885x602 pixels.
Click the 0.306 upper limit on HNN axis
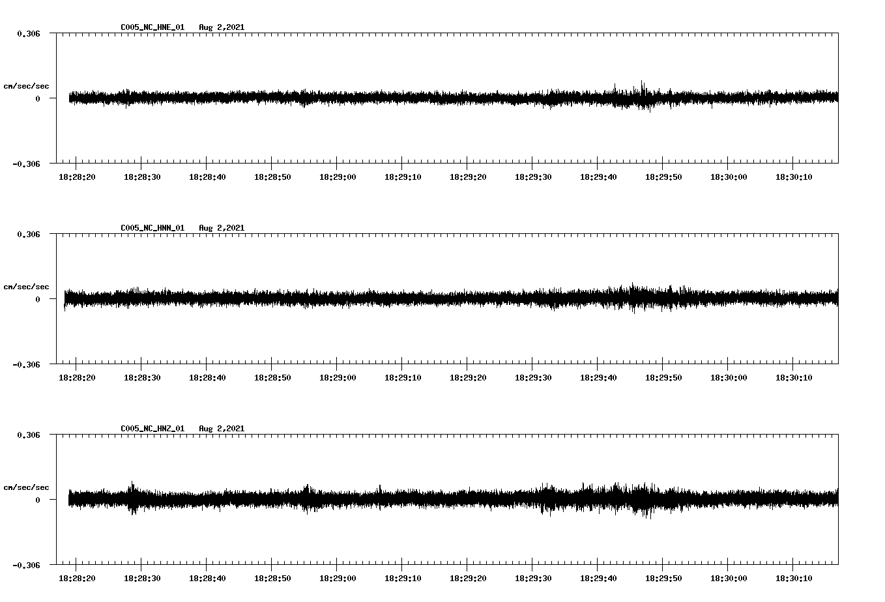point(29,234)
